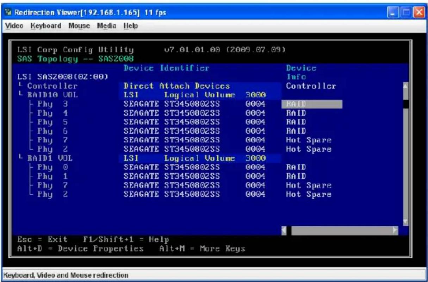Screen dimensions: 428x282
Task: Click the Device Identifier column header
Action: [166, 68]
